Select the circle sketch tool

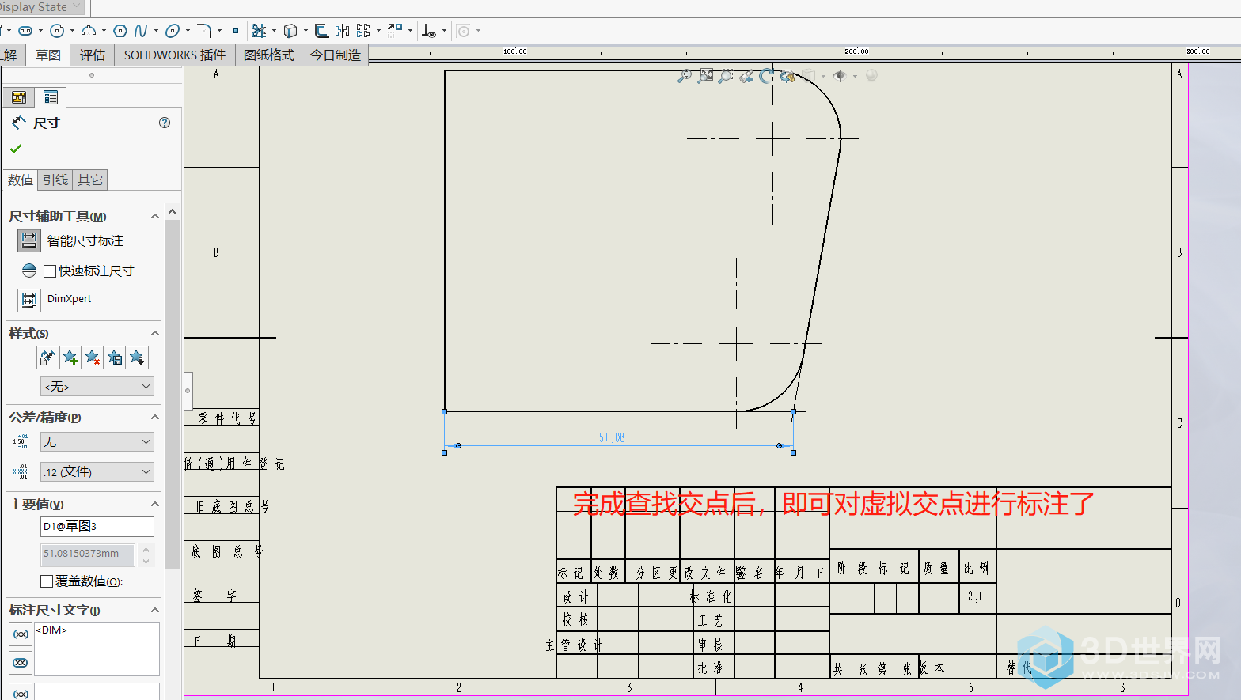coord(57,31)
